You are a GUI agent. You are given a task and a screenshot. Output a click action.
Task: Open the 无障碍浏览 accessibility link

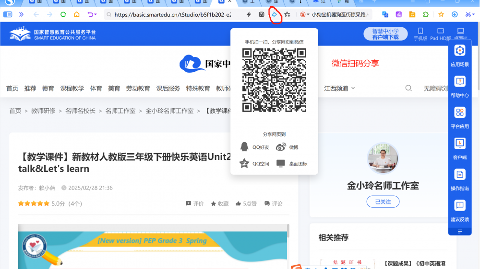(436, 88)
